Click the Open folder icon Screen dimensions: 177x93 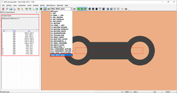tap(7, 9)
